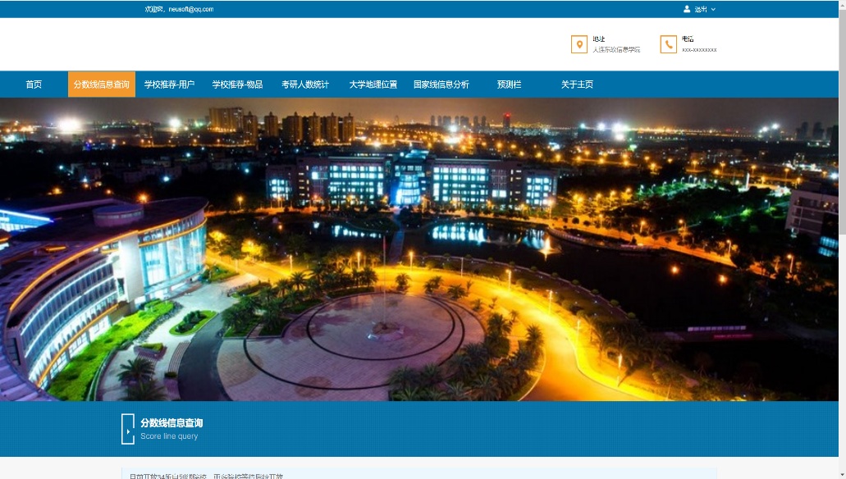Image resolution: width=846 pixels, height=479 pixels.
Task: Expand the user dropdown chevron at top right
Action: click(713, 9)
